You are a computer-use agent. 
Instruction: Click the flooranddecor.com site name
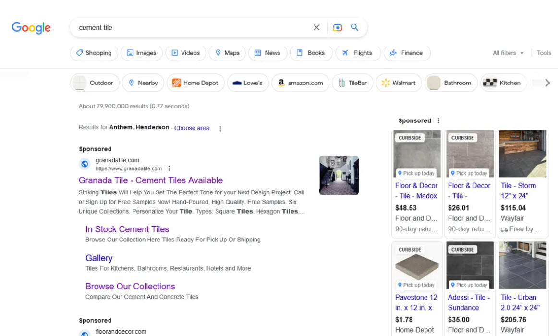[x=121, y=331]
